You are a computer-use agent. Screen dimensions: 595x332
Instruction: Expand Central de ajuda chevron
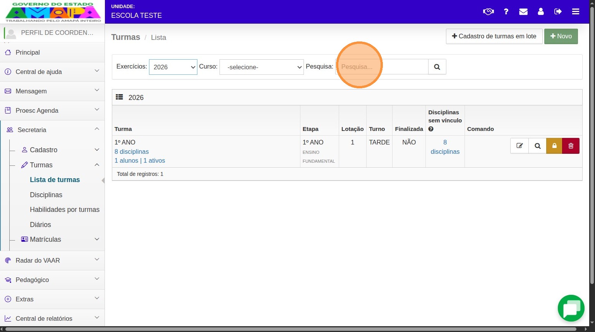[97, 71]
